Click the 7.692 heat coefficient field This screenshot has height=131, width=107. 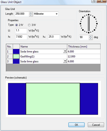click(x=21, y=37)
